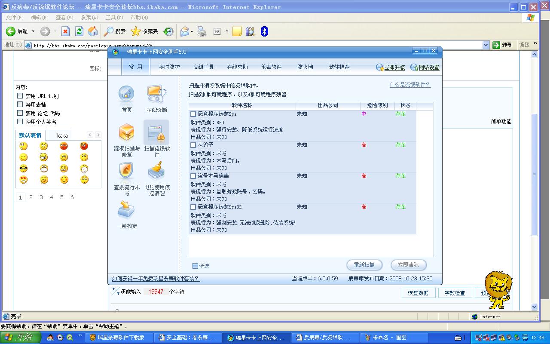550x344 pixels.
Task: Check the 盗号木马病毒 checkbox
Action: click(x=193, y=176)
